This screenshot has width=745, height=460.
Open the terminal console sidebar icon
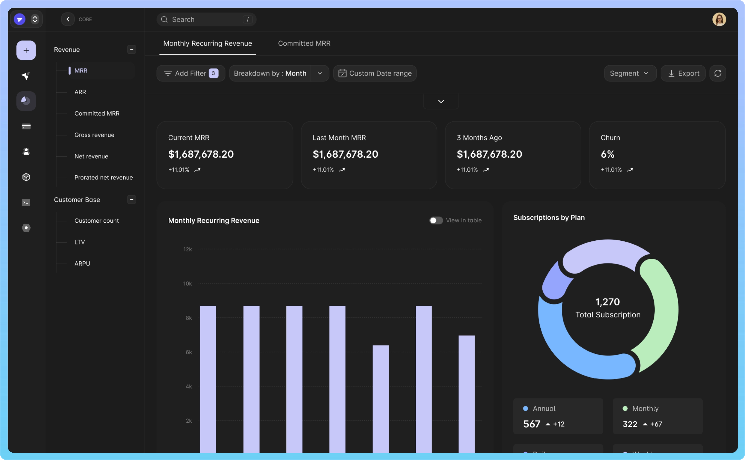tap(26, 202)
